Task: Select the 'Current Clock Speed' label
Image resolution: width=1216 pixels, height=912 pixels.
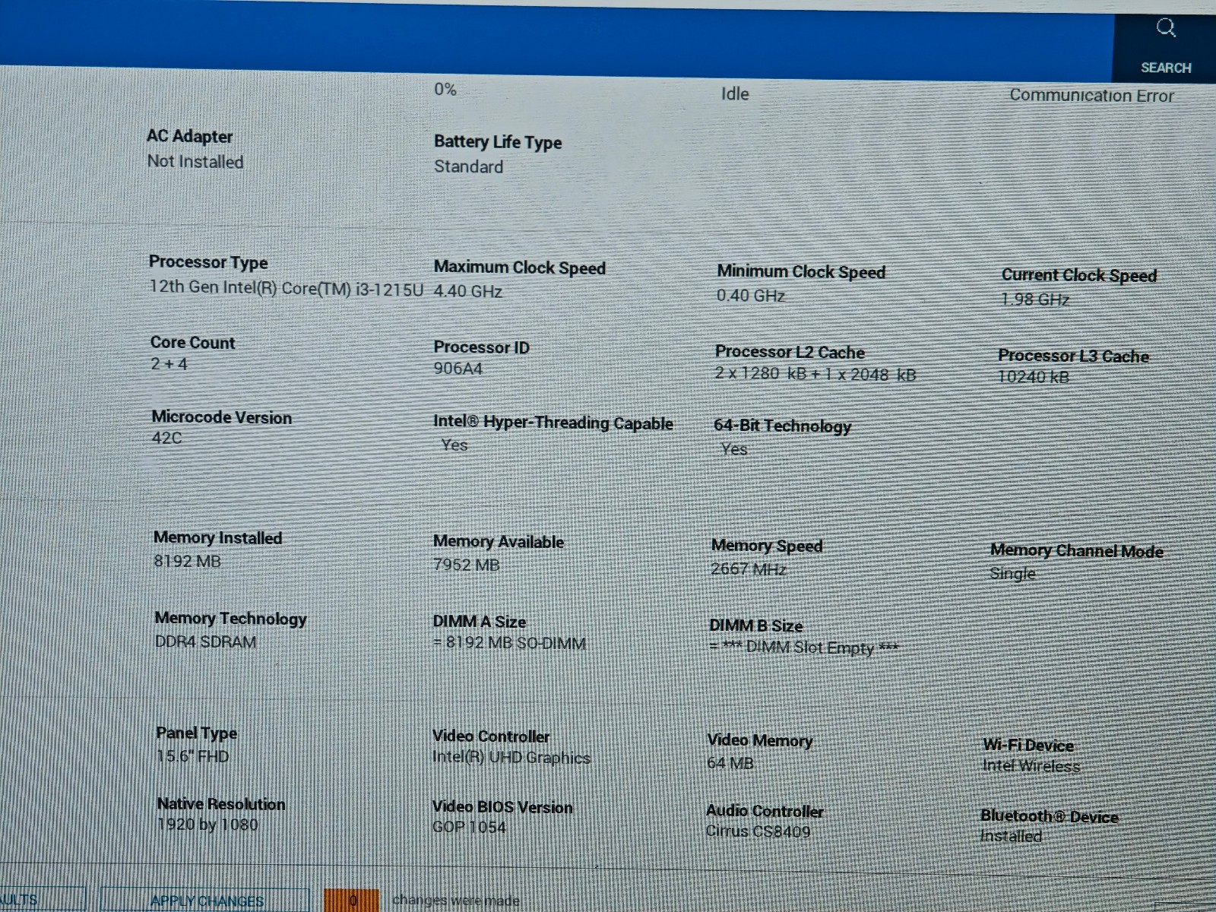Action: [1079, 275]
